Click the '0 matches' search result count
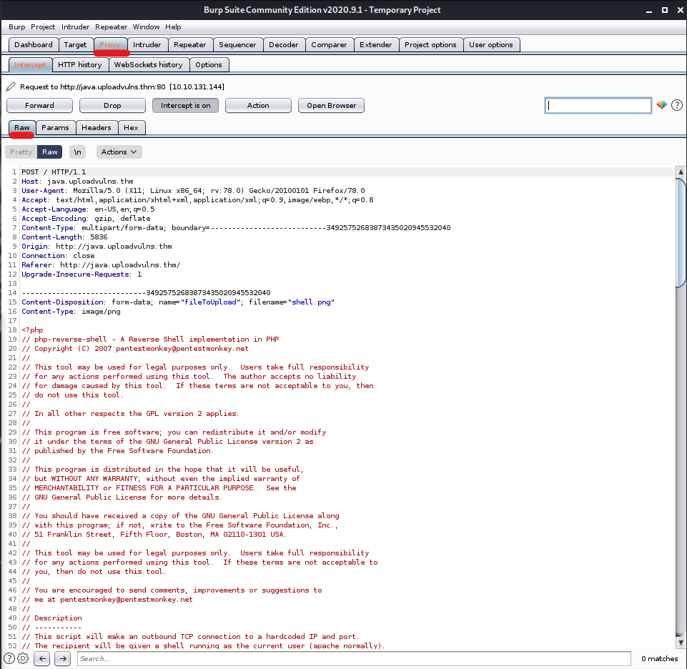 pos(659,658)
